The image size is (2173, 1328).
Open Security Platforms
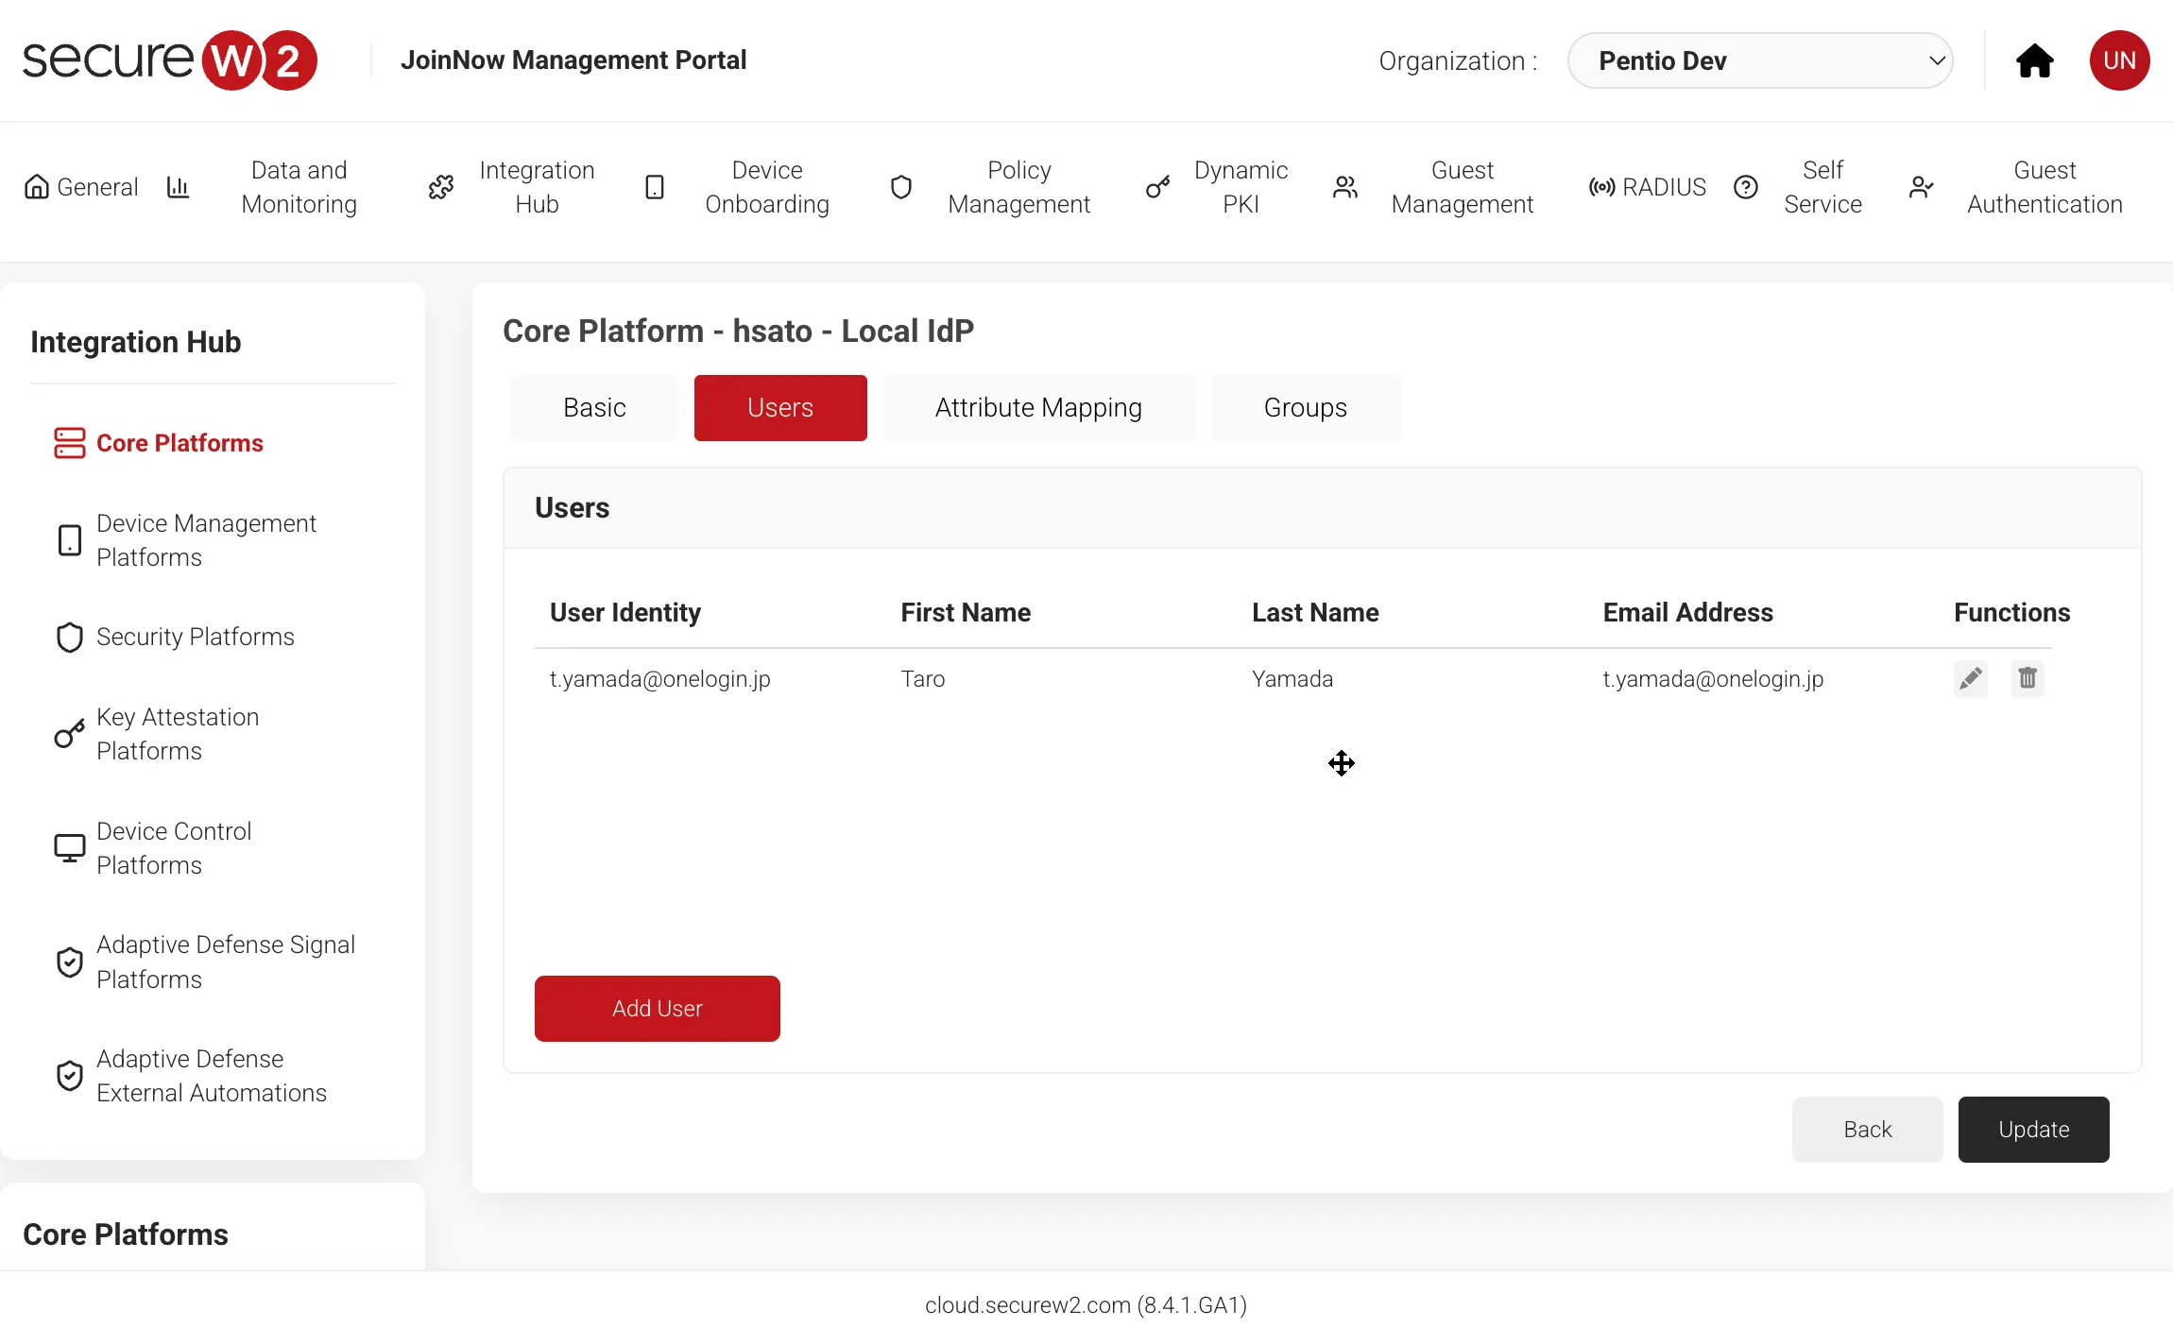(x=196, y=637)
